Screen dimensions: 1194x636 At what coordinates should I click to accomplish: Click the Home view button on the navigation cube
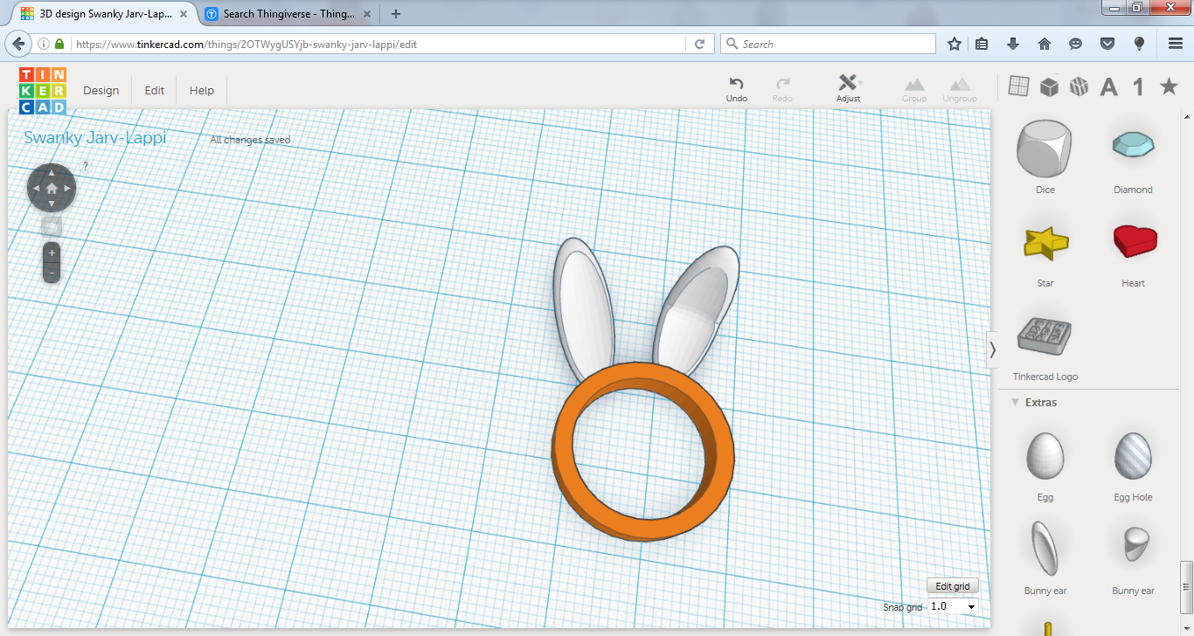point(51,187)
